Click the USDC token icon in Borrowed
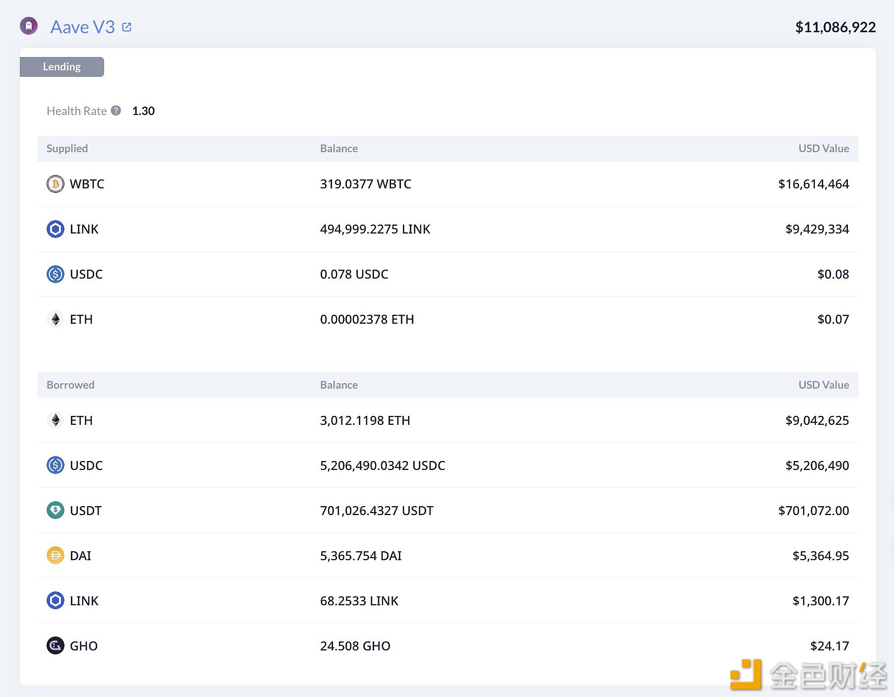 [x=56, y=465]
